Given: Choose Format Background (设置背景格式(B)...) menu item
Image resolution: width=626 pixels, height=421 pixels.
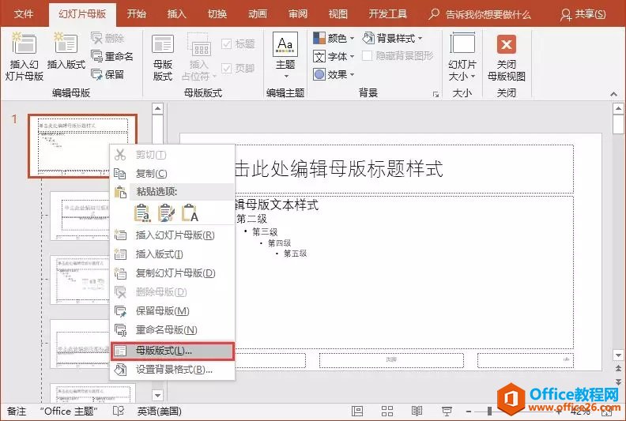Looking at the screenshot, I should click(172, 370).
